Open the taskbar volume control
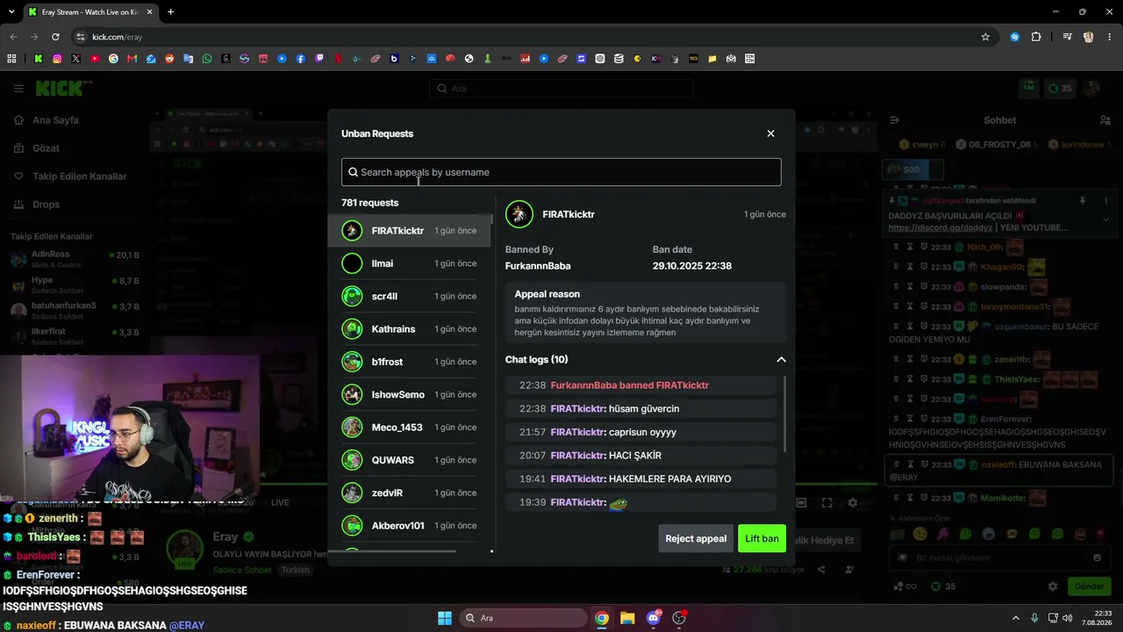Image resolution: width=1123 pixels, height=632 pixels. [1068, 618]
